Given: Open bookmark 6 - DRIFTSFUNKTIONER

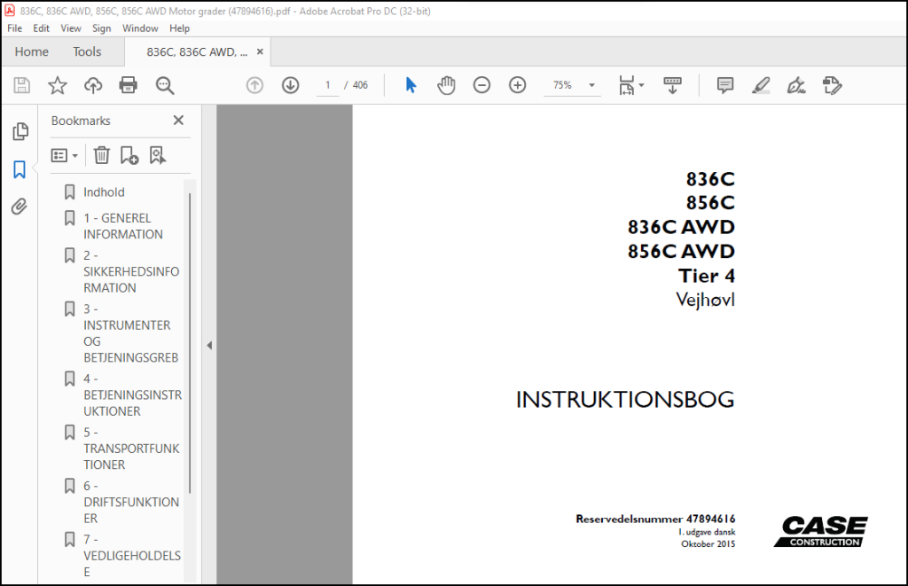Looking at the screenshot, I should (x=131, y=502).
